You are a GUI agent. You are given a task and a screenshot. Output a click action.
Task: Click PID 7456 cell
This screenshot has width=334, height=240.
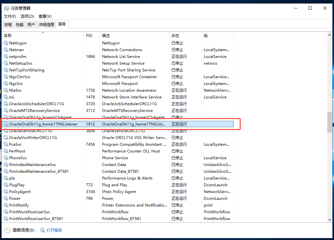point(90,144)
